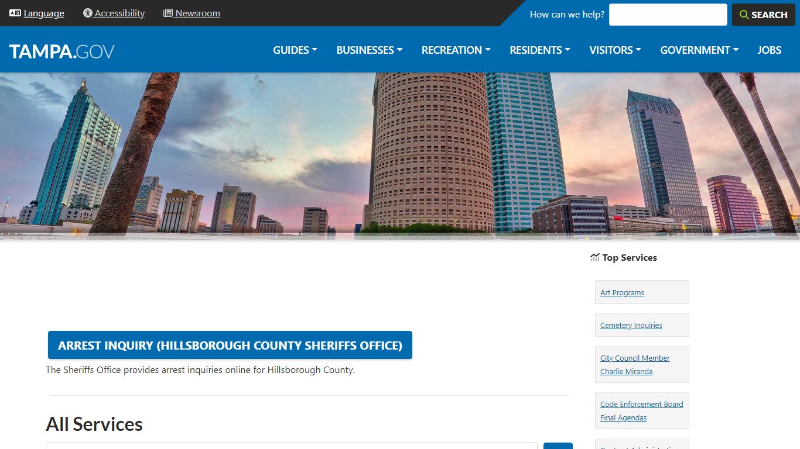Image resolution: width=800 pixels, height=449 pixels.
Task: Expand the Visitors dropdown menu
Action: [616, 50]
